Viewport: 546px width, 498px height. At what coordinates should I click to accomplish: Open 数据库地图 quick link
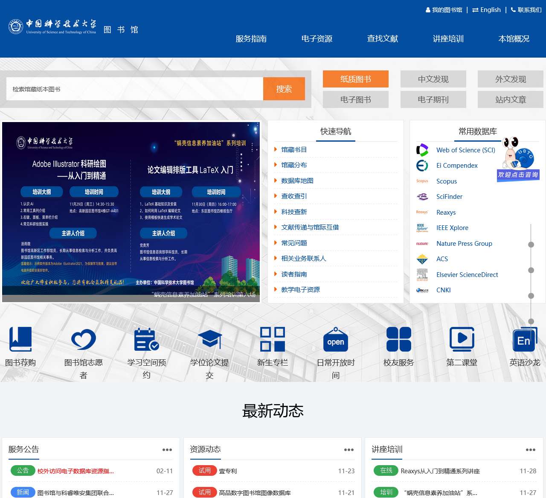click(x=297, y=181)
